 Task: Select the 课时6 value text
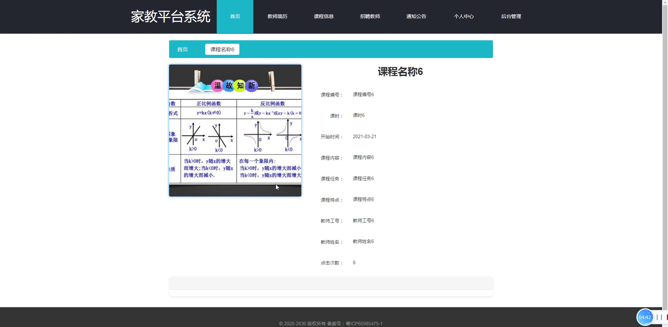tap(359, 115)
